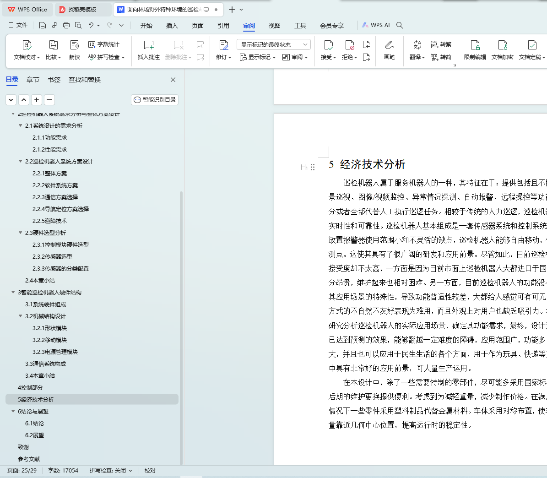Open 文档加密 document encryption
Image resolution: width=547 pixels, height=478 pixels.
click(502, 50)
